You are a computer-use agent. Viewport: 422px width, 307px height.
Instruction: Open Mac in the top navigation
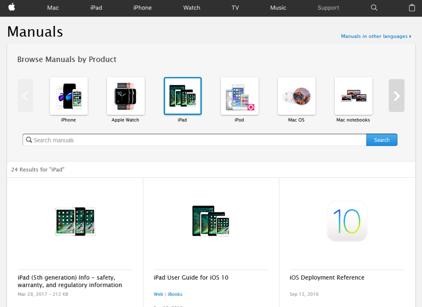tap(53, 8)
